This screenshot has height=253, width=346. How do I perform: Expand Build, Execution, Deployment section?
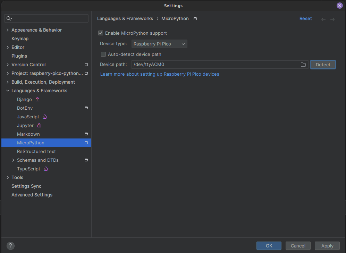tap(8, 82)
